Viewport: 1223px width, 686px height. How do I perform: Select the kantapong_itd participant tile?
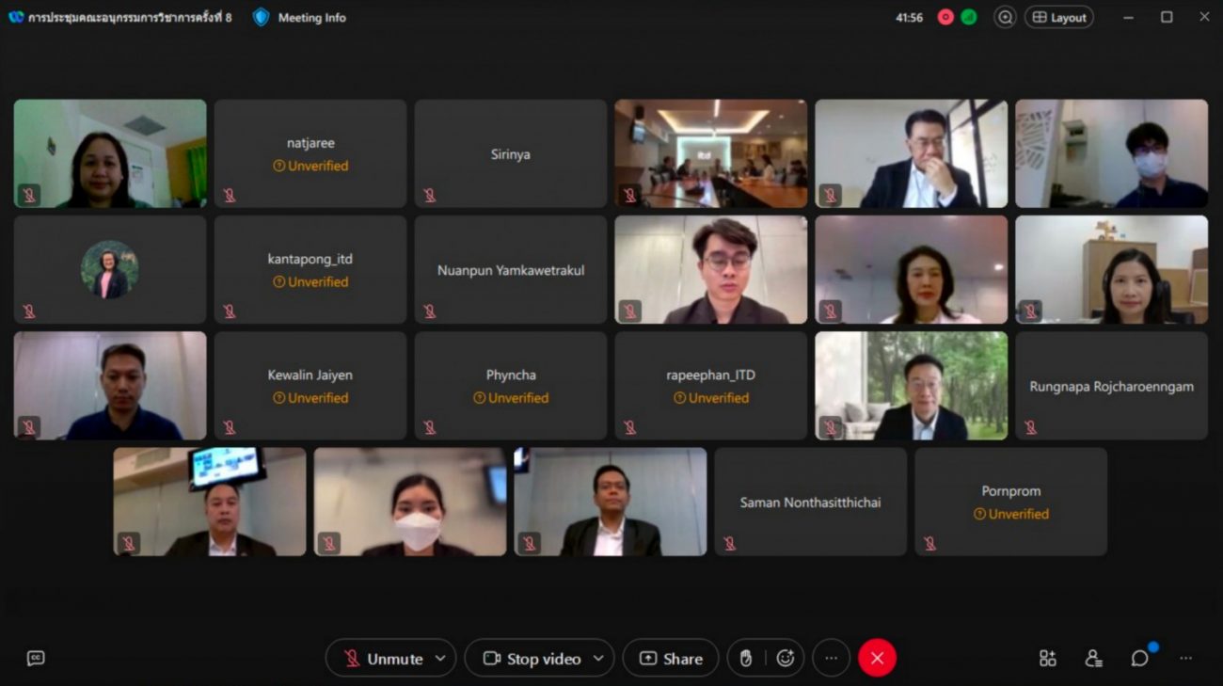click(x=310, y=270)
